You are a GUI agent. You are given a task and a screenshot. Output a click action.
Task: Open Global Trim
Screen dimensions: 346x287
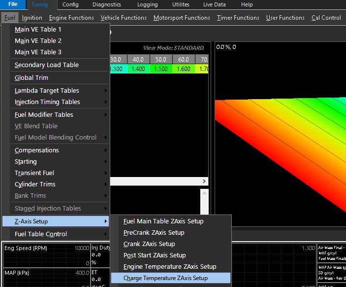click(56, 77)
